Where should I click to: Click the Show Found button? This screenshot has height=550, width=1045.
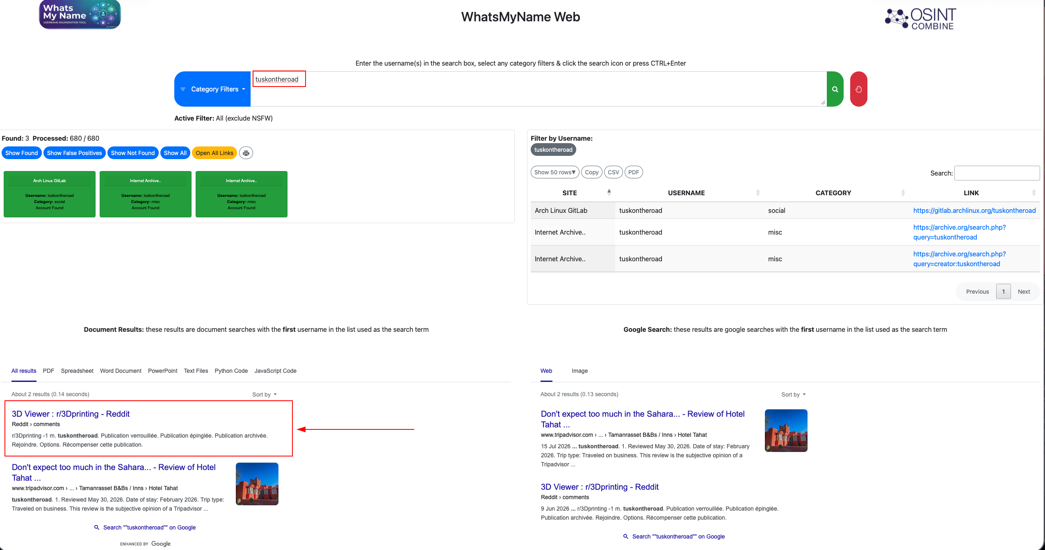21,153
